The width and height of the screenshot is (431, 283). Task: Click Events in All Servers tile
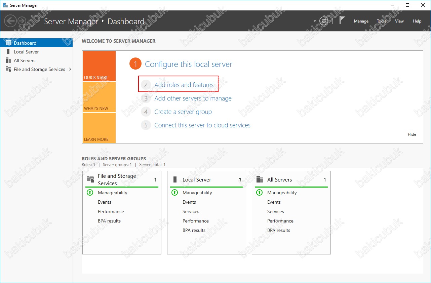tap(274, 202)
